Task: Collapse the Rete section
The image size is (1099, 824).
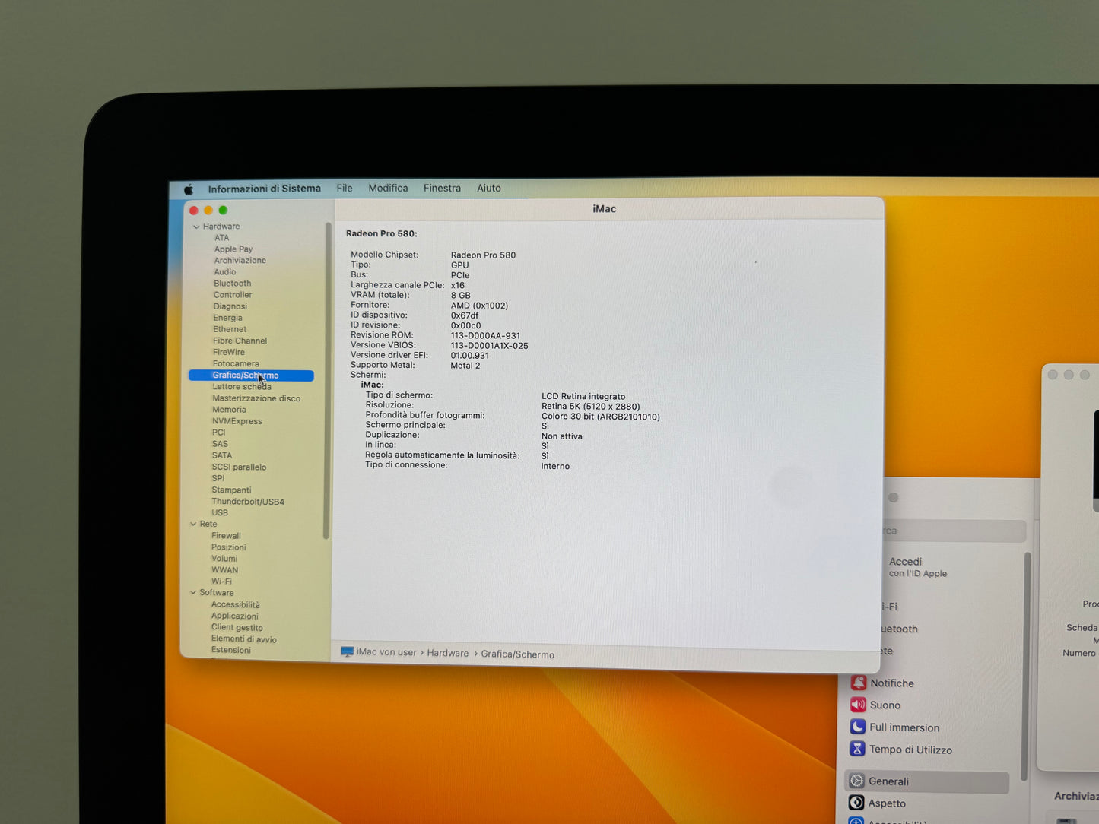Action: [193, 524]
